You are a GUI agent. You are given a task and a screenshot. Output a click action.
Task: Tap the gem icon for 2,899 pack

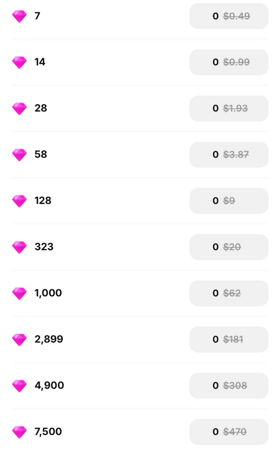point(19,340)
